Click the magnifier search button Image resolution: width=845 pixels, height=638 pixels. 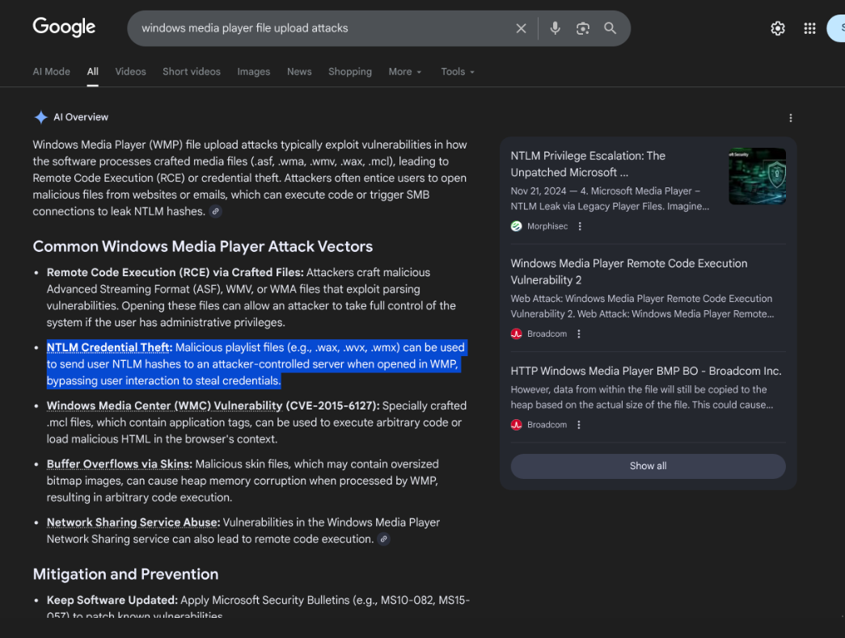[x=610, y=28]
